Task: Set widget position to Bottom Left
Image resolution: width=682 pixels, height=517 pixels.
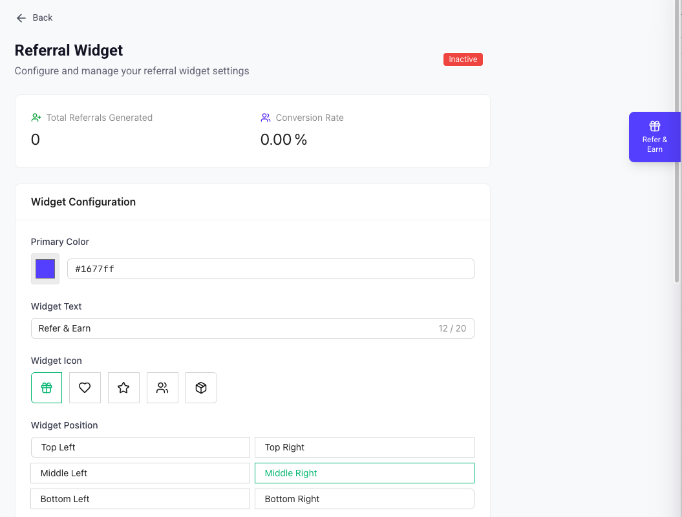Action: (x=140, y=499)
